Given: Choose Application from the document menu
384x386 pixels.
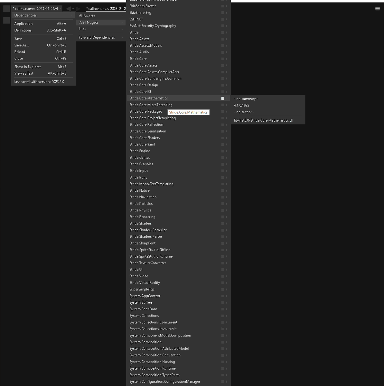Looking at the screenshot, I should tap(43, 23).
